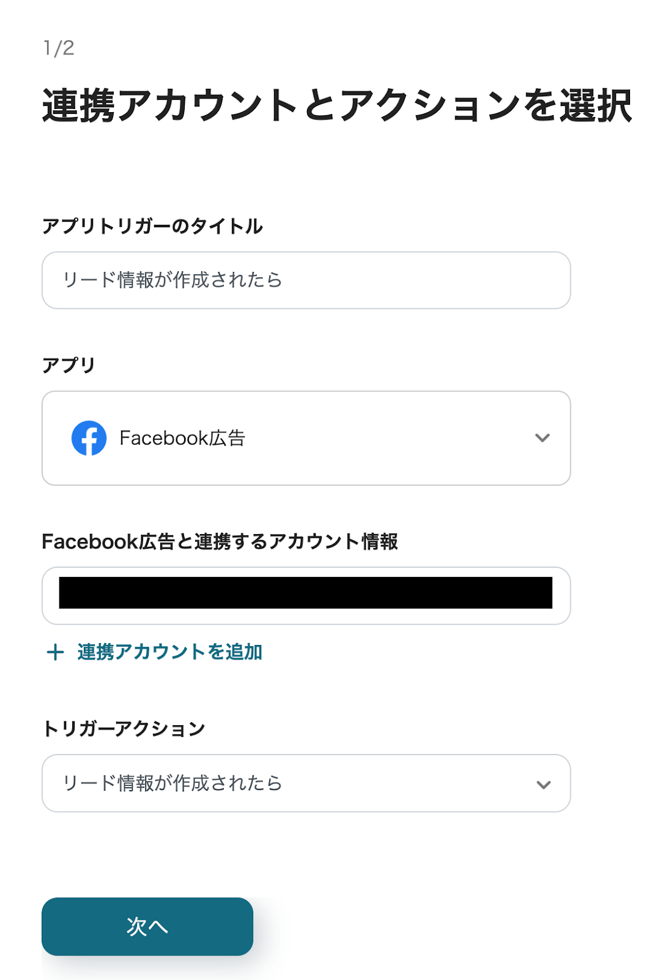Click the リード情報が作成されたら text in trigger selector
668x980 pixels.
(x=173, y=783)
